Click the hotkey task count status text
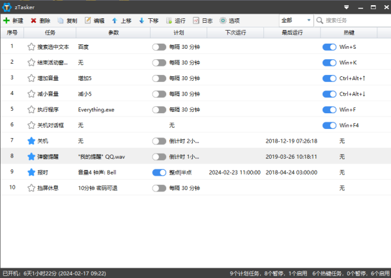Image resolution: width=391 pixels, height=278 pixels. pyautogui.click(x=351, y=273)
